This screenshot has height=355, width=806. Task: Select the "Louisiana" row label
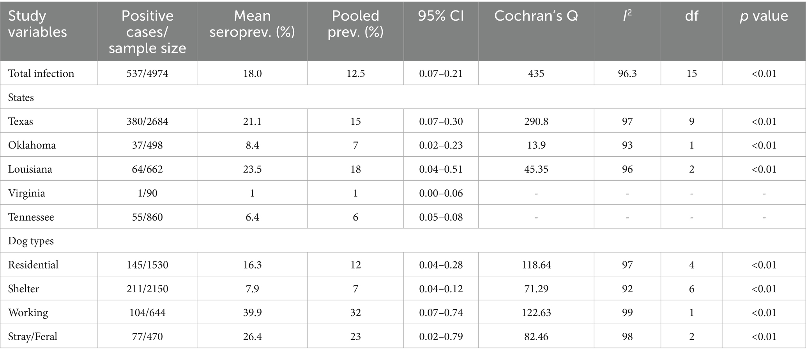pyautogui.click(x=30, y=169)
